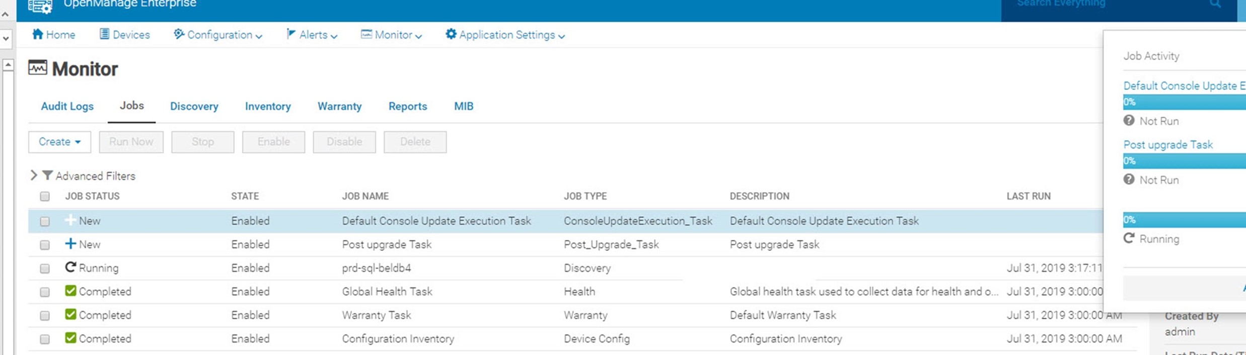Click Post upgrade Task progress bar
Image resolution: width=1246 pixels, height=355 pixels.
click(x=1184, y=161)
